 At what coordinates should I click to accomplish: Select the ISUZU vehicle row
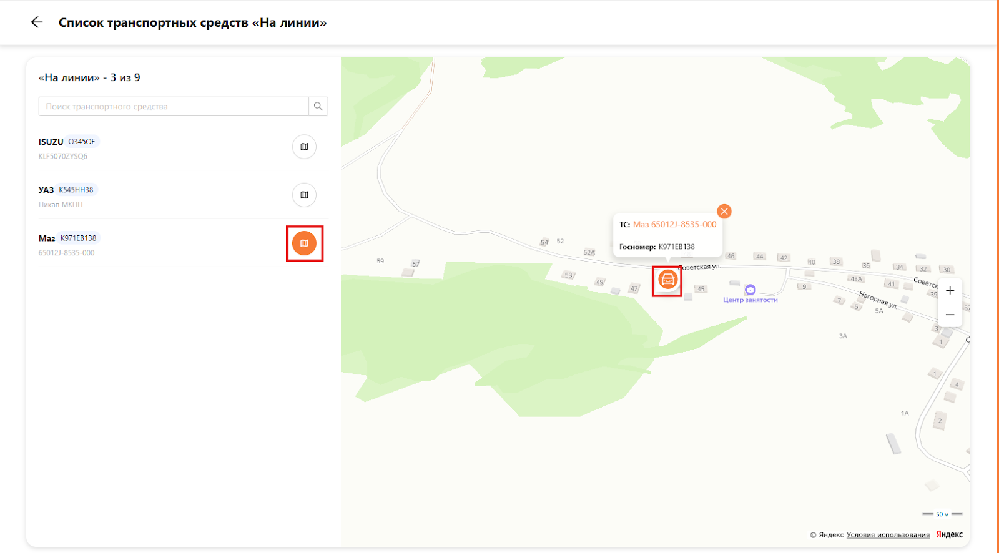(156, 148)
